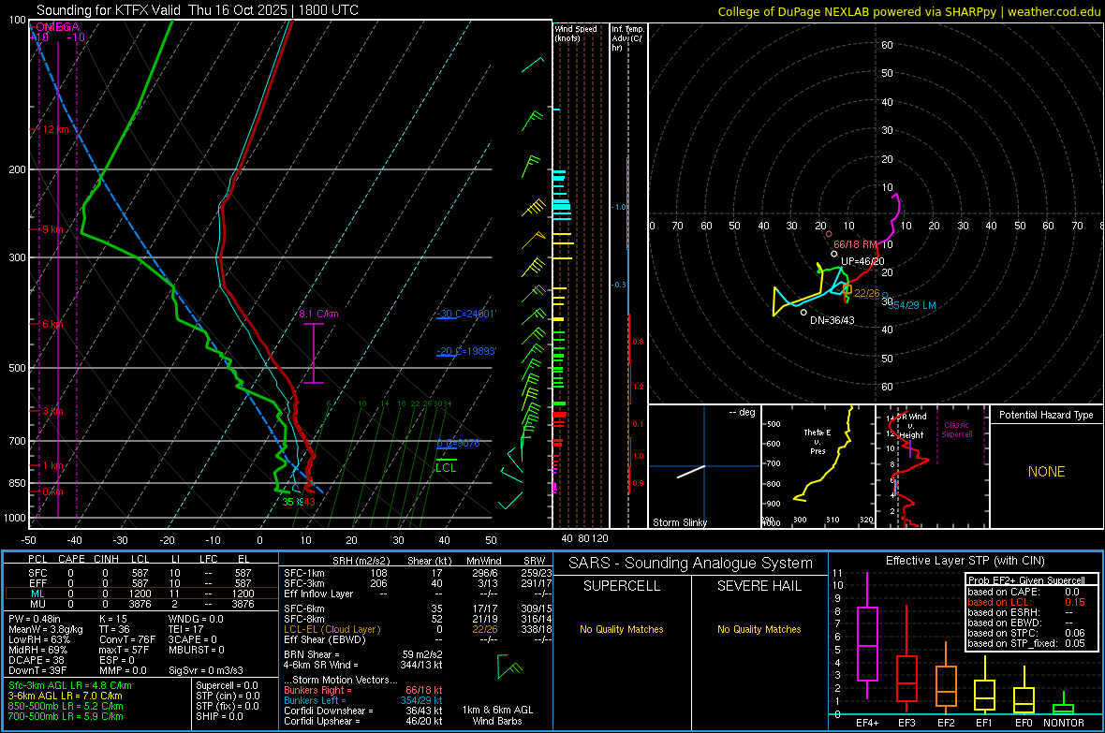Click the 'Inf. Temp. Adv.' panel header
This screenshot has height=733, width=1105.
pyautogui.click(x=627, y=38)
